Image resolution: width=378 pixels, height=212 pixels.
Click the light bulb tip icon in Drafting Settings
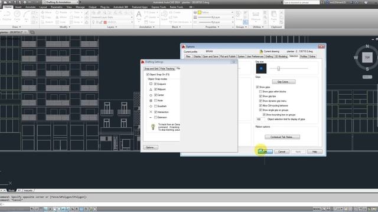point(153,127)
